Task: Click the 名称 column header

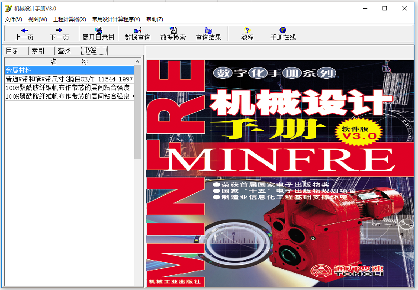Action: (x=69, y=61)
